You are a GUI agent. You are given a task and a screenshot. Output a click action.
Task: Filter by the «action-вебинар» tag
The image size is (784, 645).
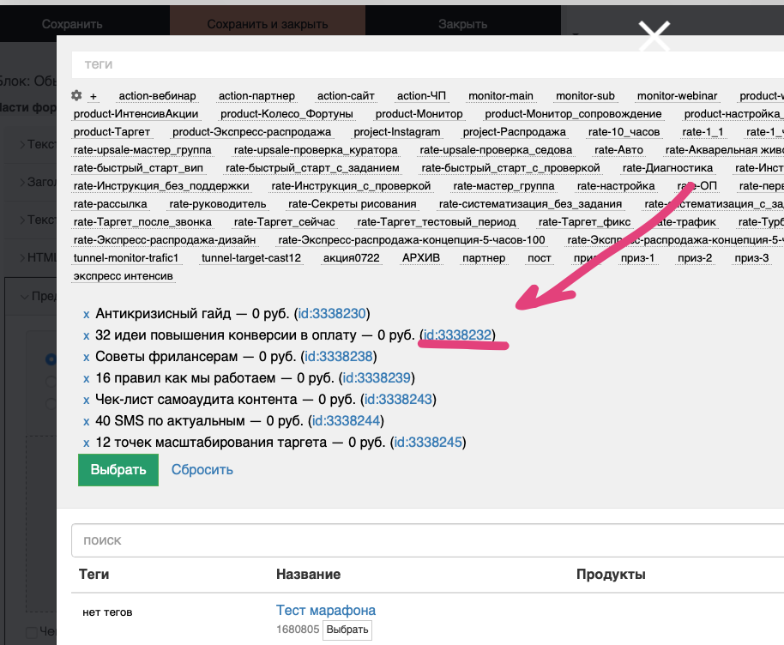(158, 96)
